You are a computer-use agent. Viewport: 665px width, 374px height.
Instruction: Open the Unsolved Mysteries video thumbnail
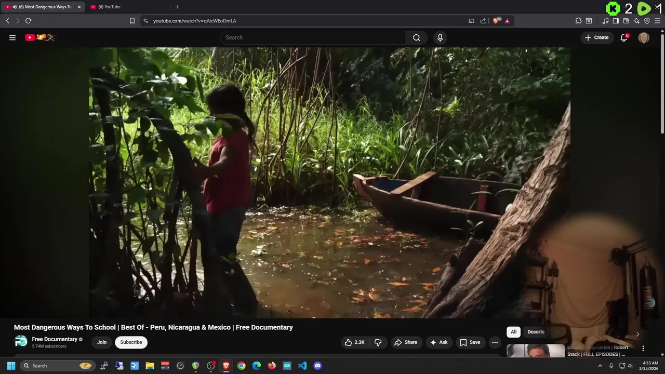point(536,351)
